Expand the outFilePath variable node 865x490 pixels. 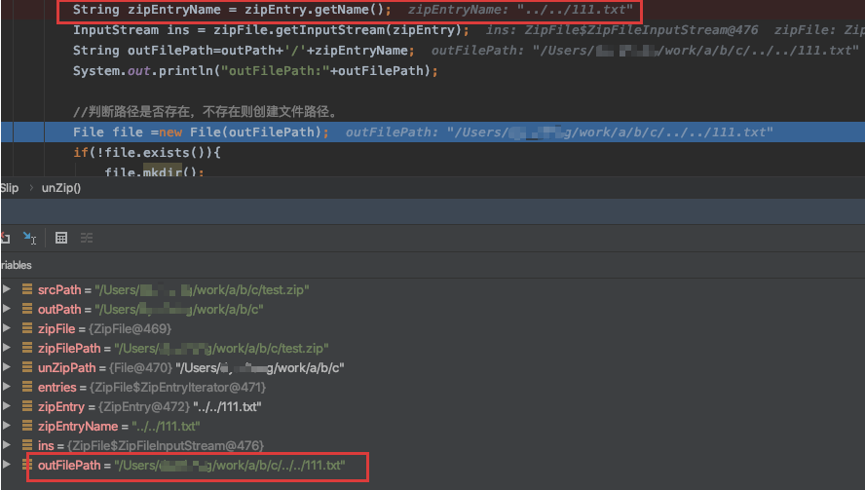7,465
